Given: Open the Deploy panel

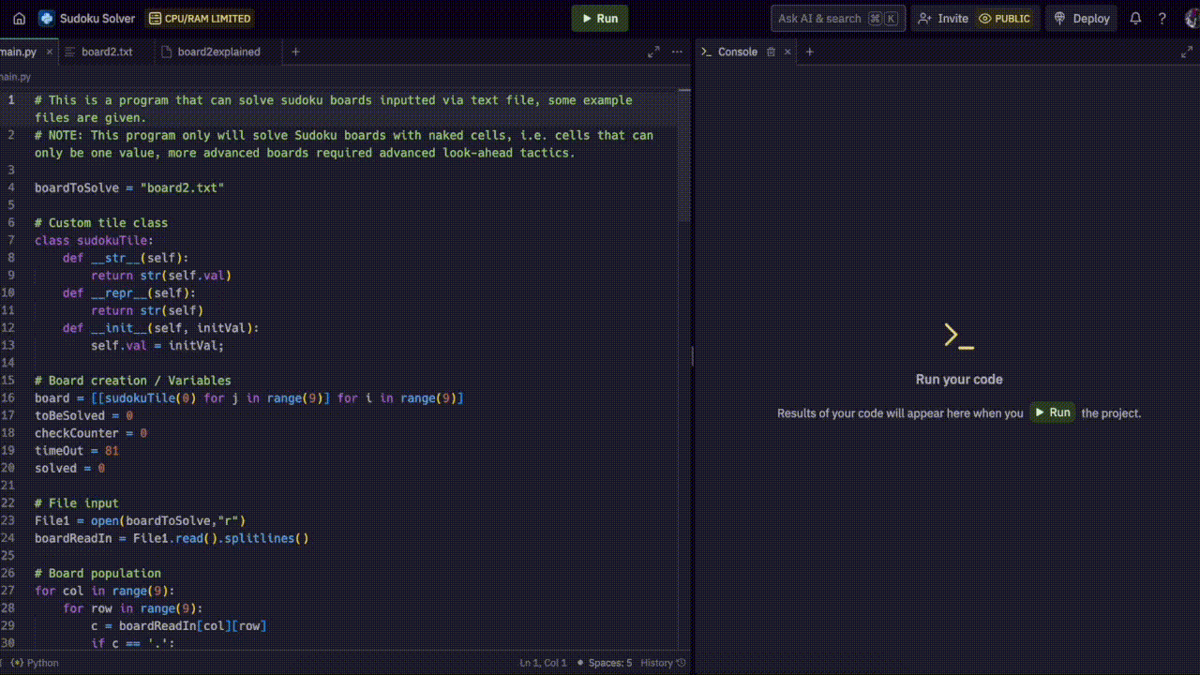Looking at the screenshot, I should (x=1082, y=19).
